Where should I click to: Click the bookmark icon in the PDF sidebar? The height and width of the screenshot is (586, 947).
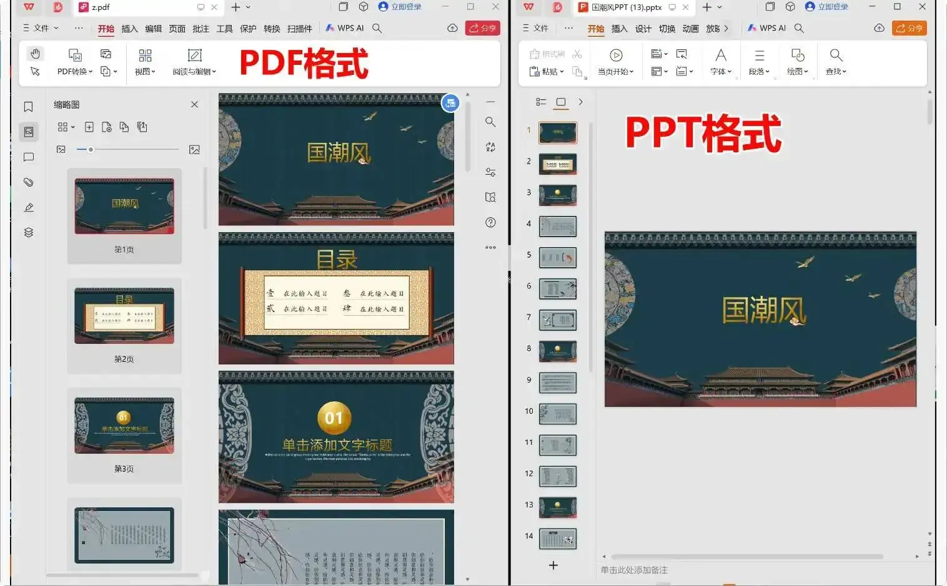tap(28, 107)
